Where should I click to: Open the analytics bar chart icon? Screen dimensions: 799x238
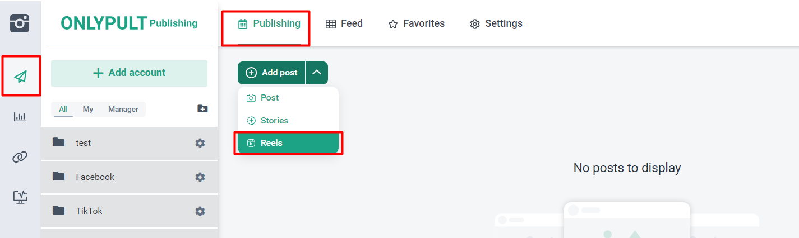20,117
